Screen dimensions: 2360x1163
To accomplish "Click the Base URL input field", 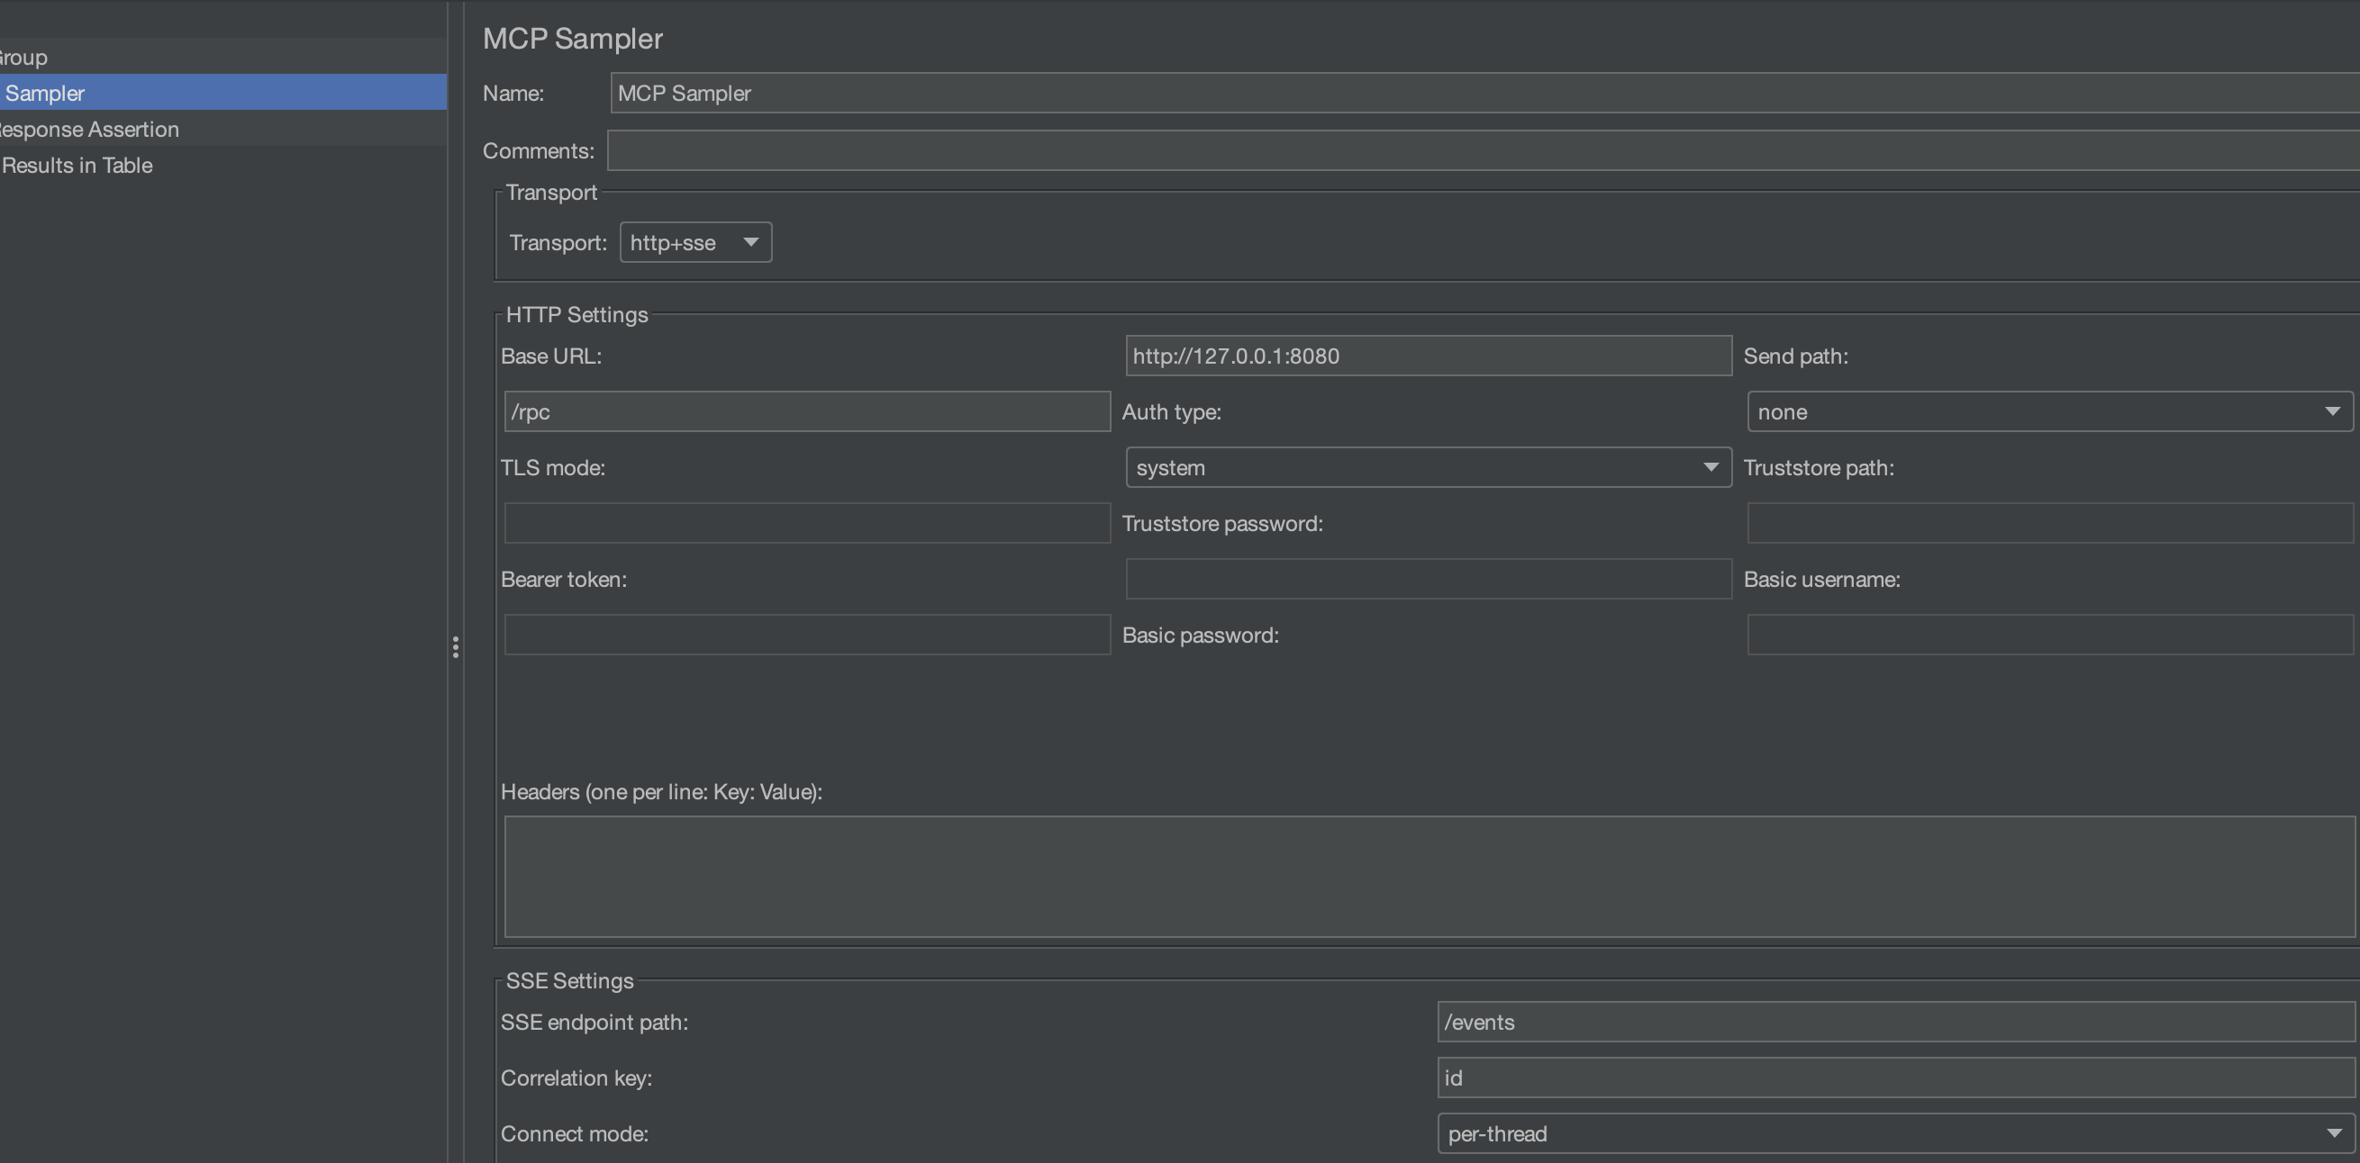I will click(1429, 356).
